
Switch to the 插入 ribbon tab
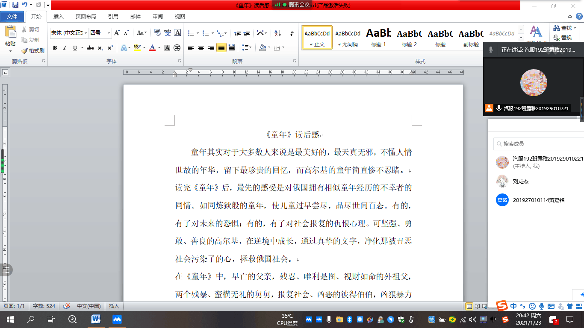[58, 17]
